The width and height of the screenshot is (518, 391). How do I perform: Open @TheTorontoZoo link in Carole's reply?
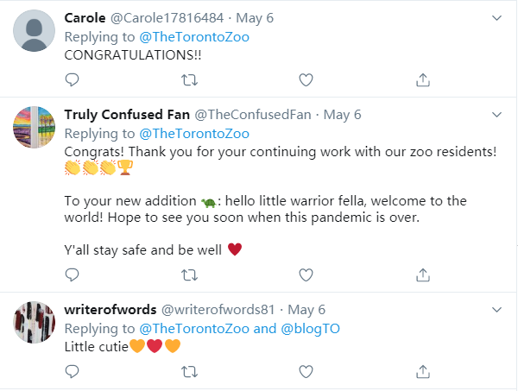point(193,35)
